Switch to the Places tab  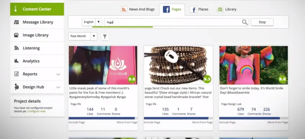click(x=199, y=9)
